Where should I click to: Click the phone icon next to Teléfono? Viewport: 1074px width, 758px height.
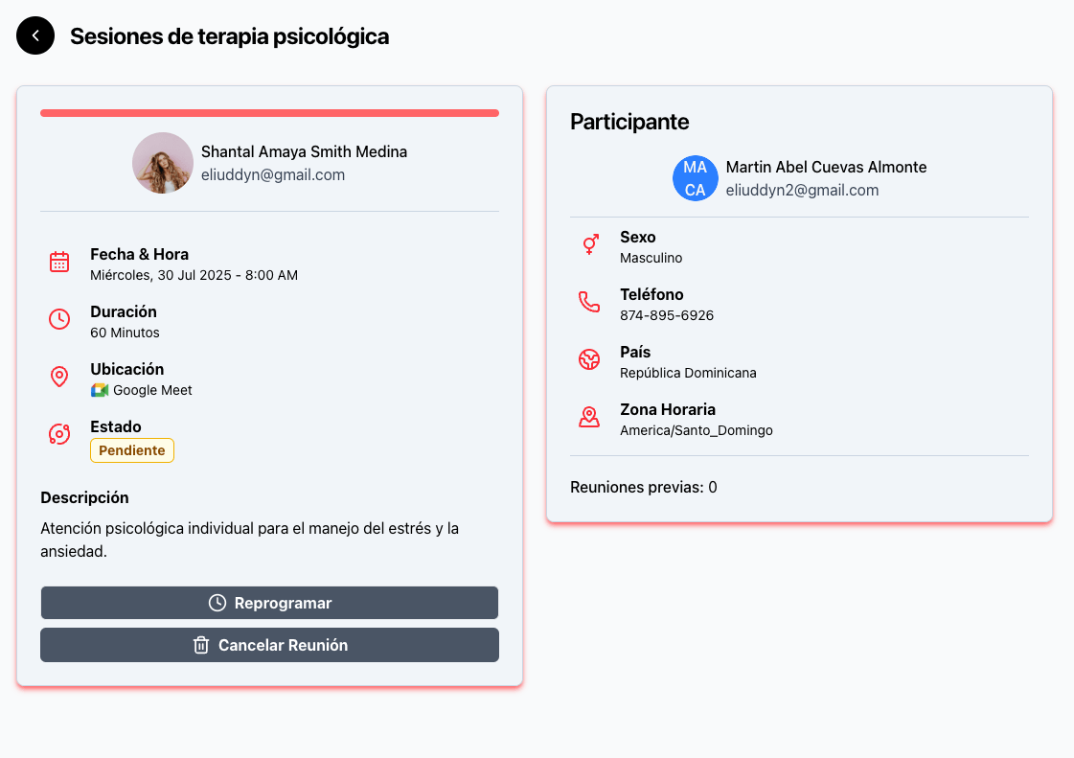tap(589, 302)
